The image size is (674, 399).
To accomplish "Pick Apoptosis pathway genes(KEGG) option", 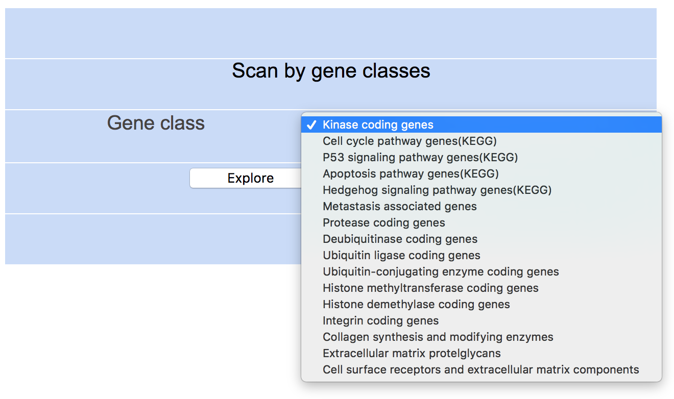I will (x=411, y=173).
